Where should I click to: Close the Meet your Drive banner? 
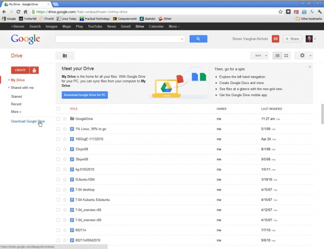tap(310, 67)
